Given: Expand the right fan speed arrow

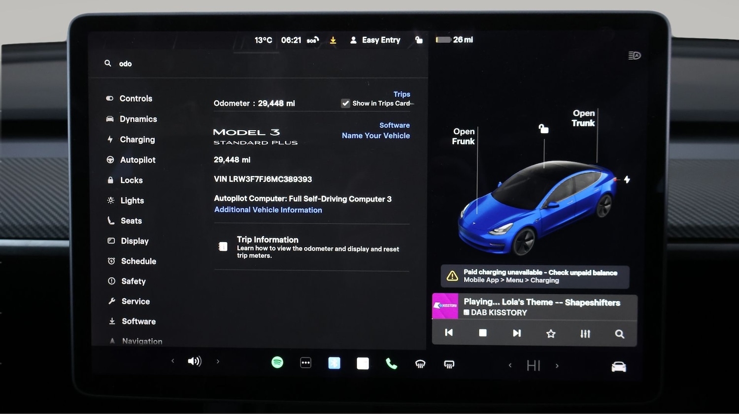Looking at the screenshot, I should point(557,365).
